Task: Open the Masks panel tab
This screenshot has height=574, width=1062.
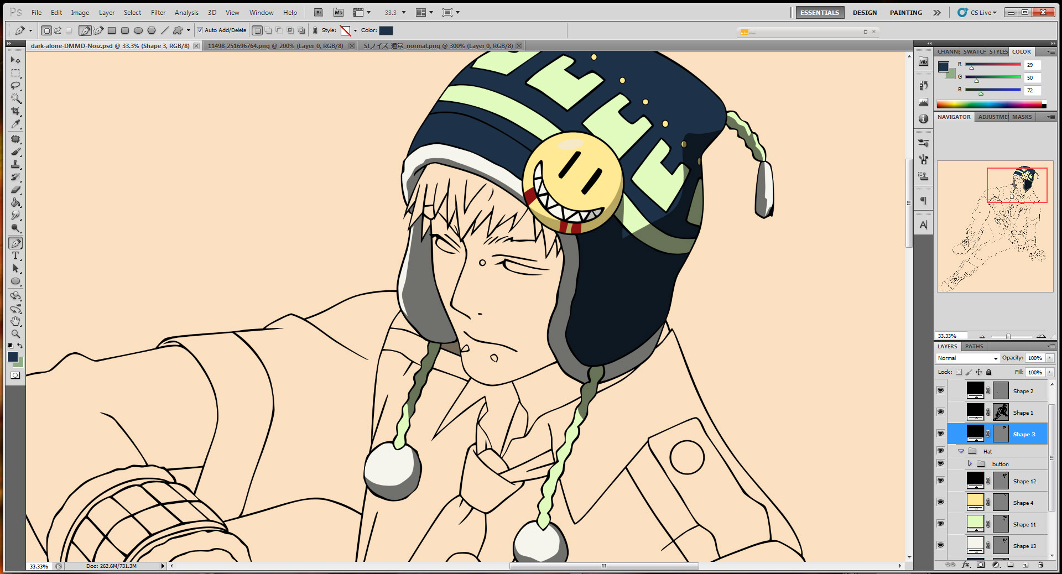Action: [1022, 117]
